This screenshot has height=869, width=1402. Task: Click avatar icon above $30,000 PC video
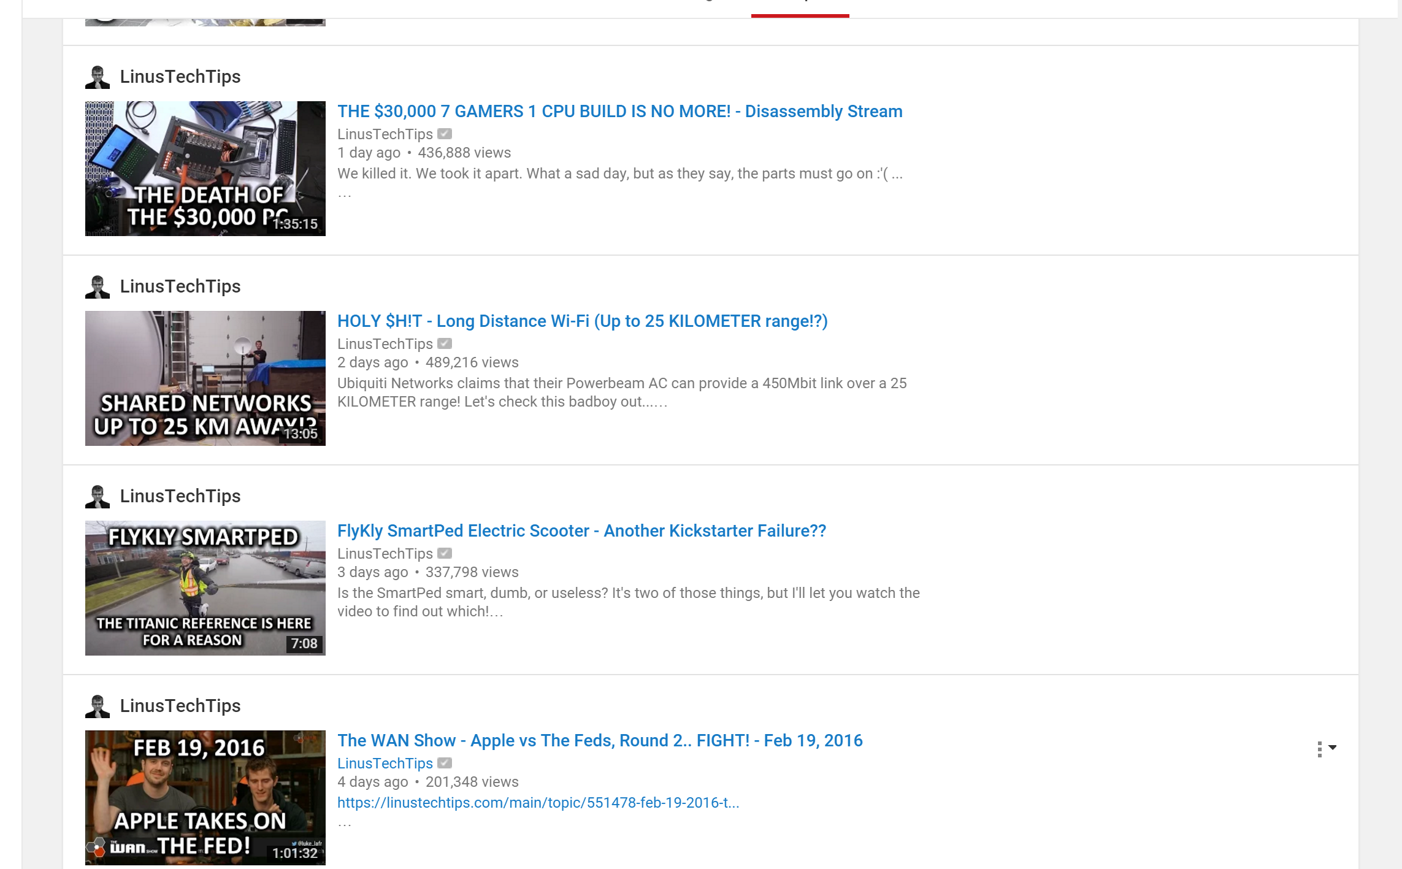(x=97, y=77)
